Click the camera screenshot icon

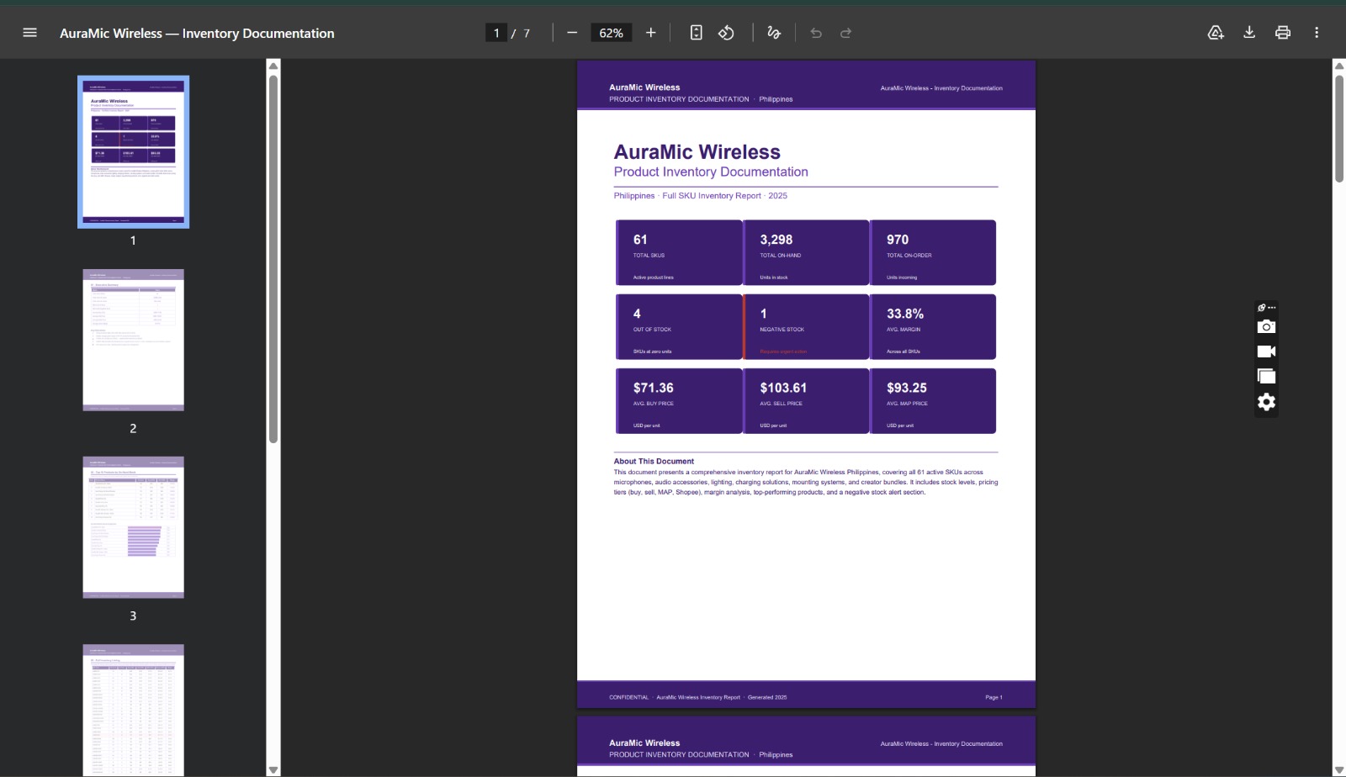pyautogui.click(x=1266, y=326)
